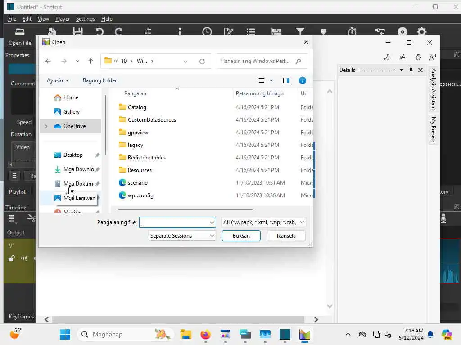Open the Playlist list icon in toolbar

[251, 31]
